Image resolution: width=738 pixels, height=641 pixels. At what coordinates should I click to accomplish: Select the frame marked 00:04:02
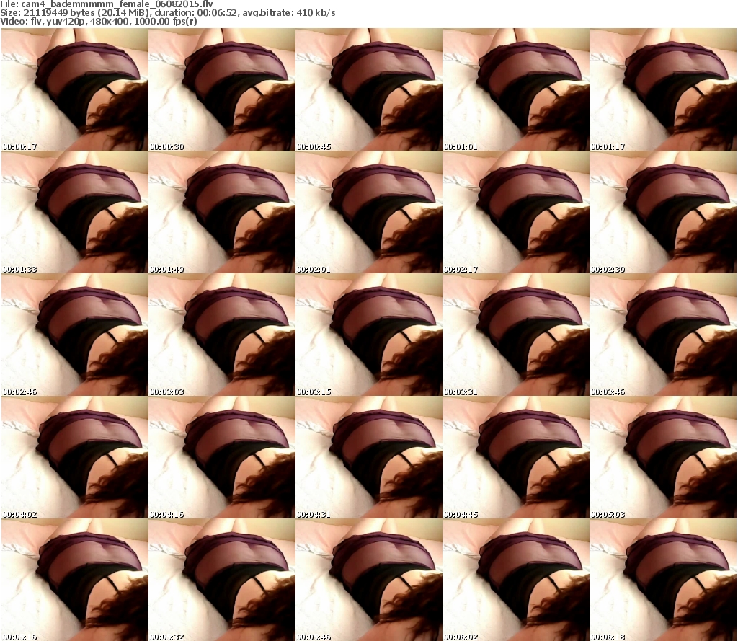click(75, 457)
